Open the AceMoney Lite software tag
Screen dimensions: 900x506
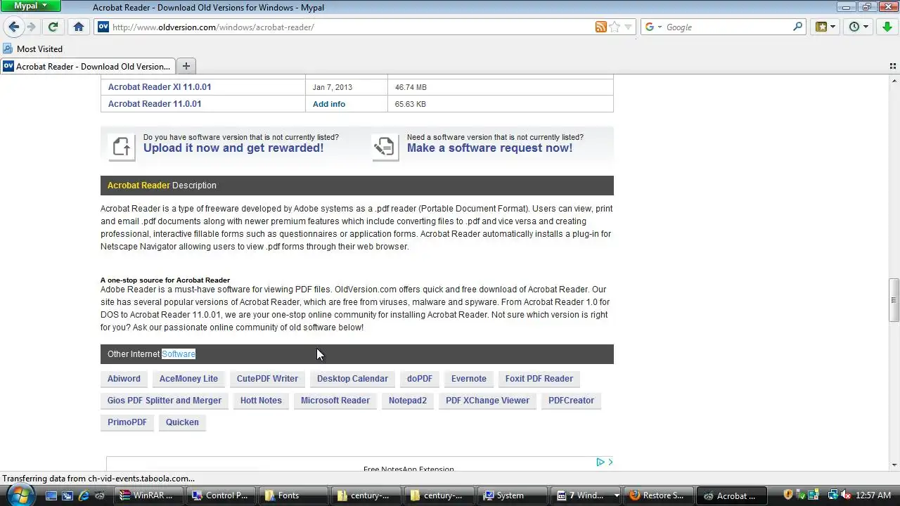coord(188,379)
